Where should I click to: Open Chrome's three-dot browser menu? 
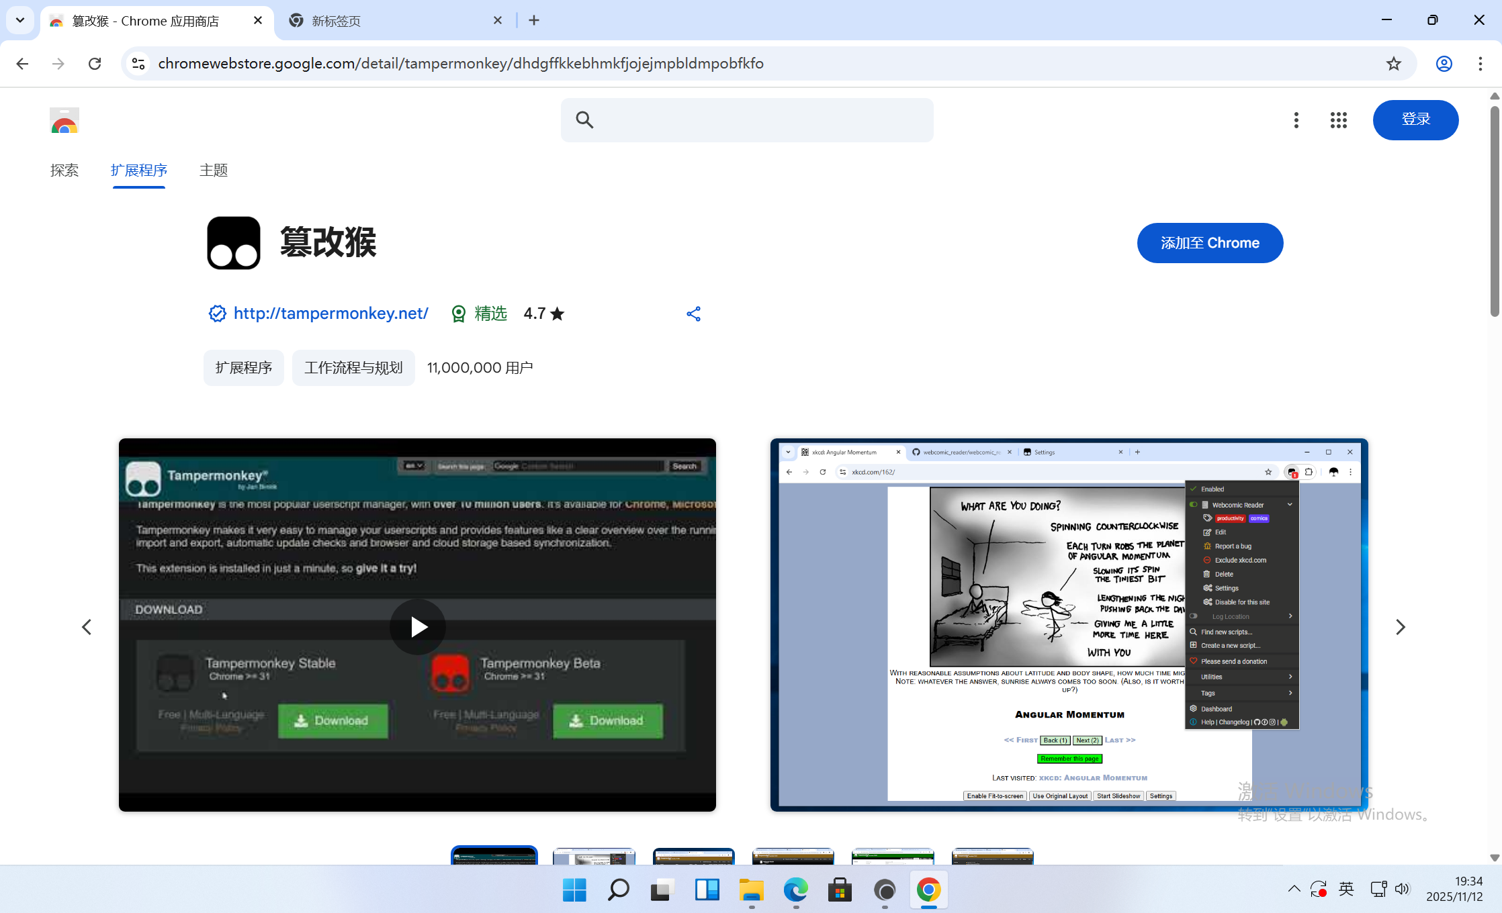pos(1480,63)
